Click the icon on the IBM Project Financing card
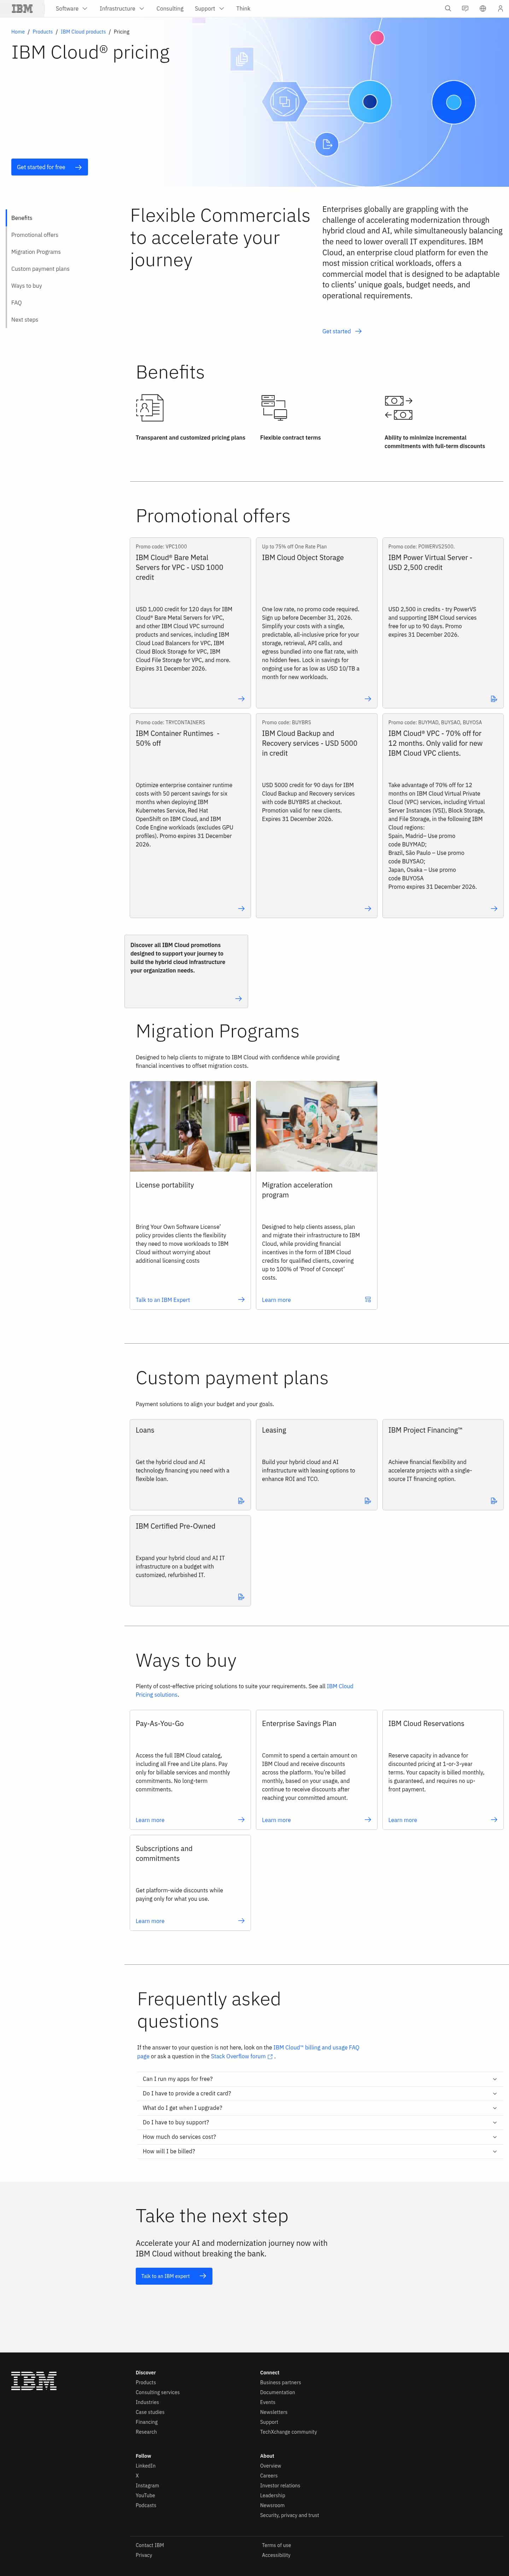The width and height of the screenshot is (509, 2576). (x=494, y=1501)
